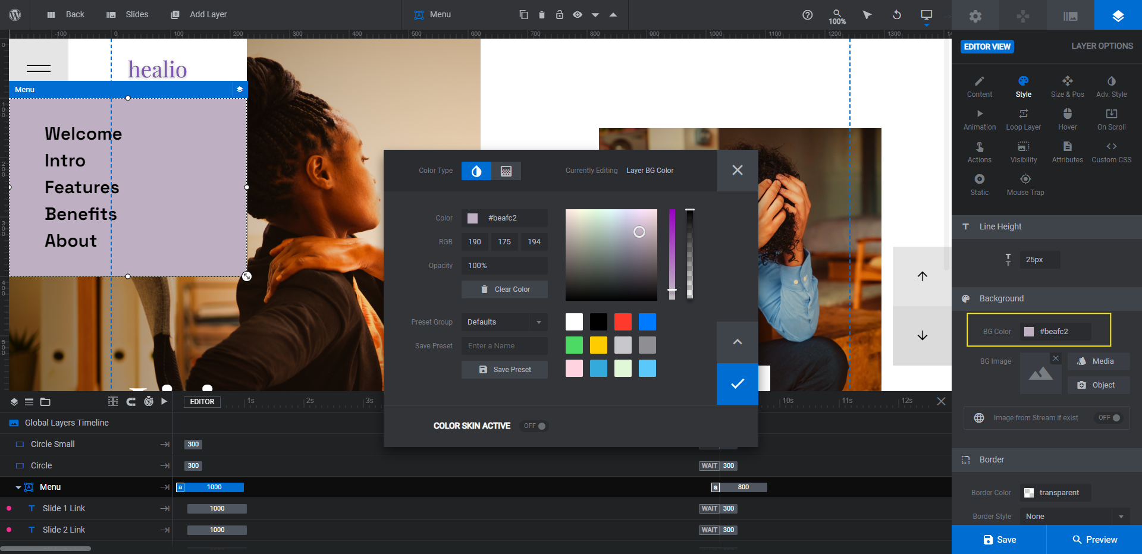Toggle the pink dot on Slide 2 Link row
Screen dimensions: 1142x554
click(x=9, y=530)
